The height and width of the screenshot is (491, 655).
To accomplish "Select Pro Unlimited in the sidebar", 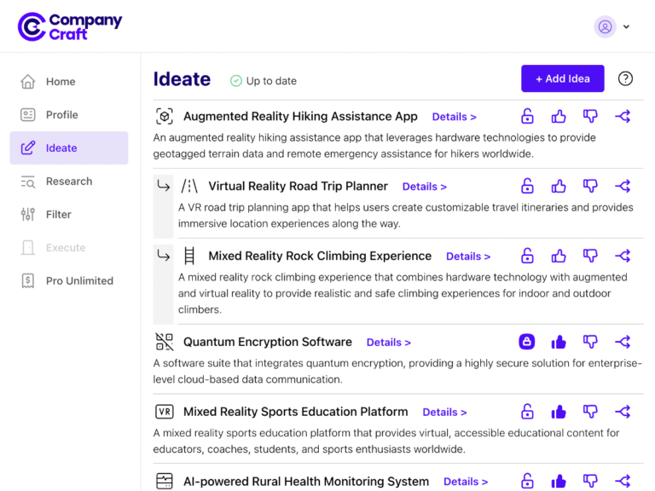I will tap(78, 281).
